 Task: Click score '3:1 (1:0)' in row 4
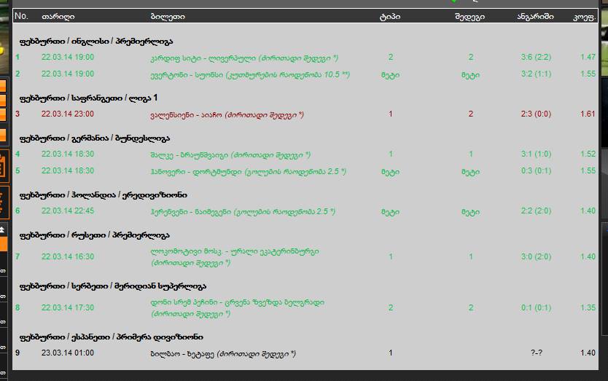click(536, 154)
